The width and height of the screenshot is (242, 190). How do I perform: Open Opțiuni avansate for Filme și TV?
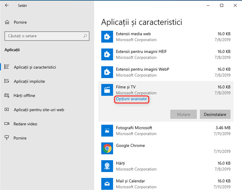pyautogui.click(x=132, y=99)
